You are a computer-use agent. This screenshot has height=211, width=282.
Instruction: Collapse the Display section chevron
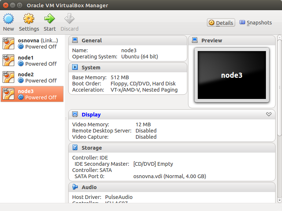269,115
